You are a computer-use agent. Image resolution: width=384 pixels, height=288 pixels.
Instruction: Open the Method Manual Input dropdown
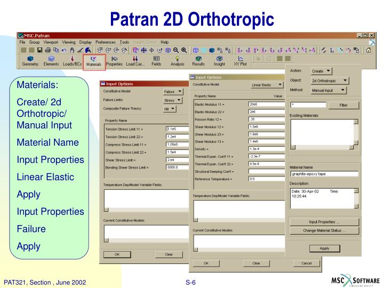(x=329, y=90)
